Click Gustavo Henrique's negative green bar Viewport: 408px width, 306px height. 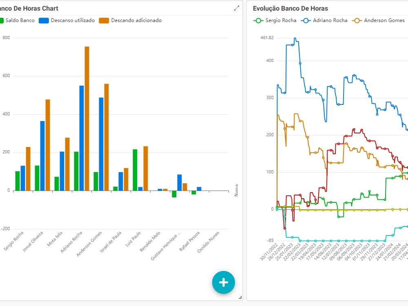[x=174, y=194]
